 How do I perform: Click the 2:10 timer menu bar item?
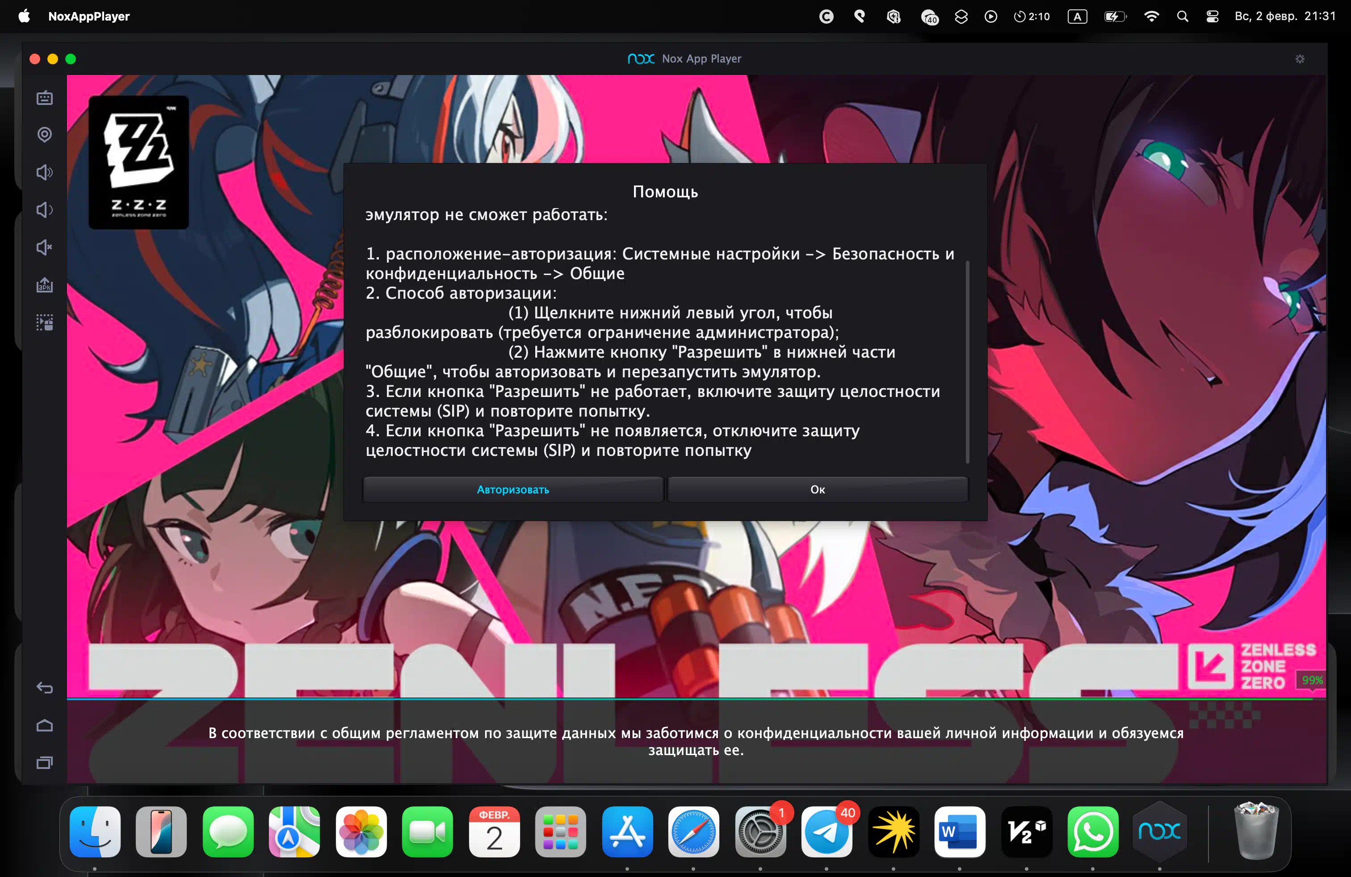point(1032,17)
